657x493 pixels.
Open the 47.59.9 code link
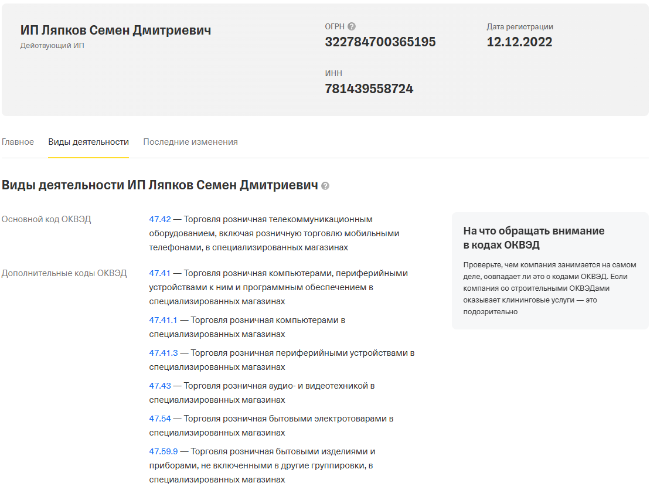[x=163, y=451]
